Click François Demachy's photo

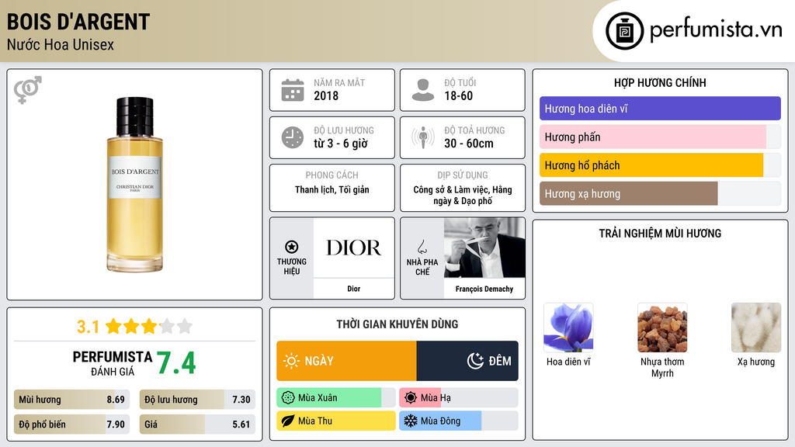click(x=484, y=248)
